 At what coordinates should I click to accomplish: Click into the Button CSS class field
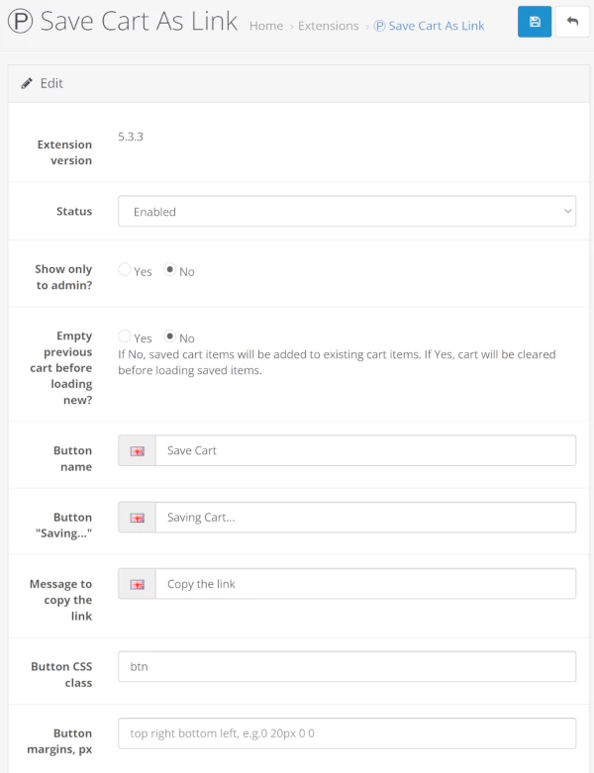(346, 667)
